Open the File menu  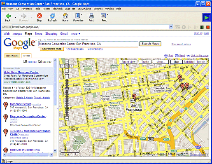(x=4, y=9)
